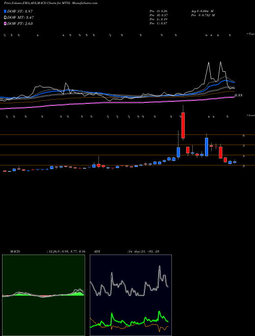Open the dark-blue ADX line chart
The height and width of the screenshot is (336, 255).
(x=131, y=295)
